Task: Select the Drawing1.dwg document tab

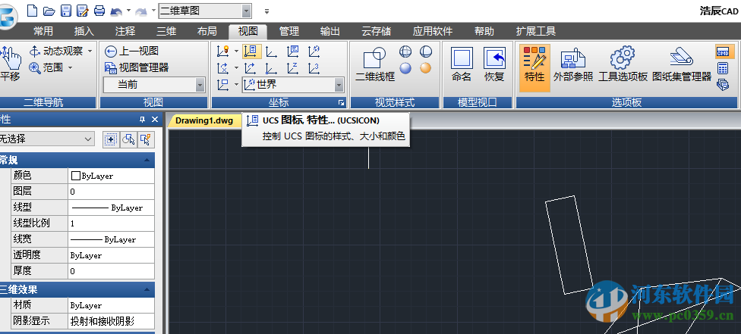Action: (x=204, y=120)
